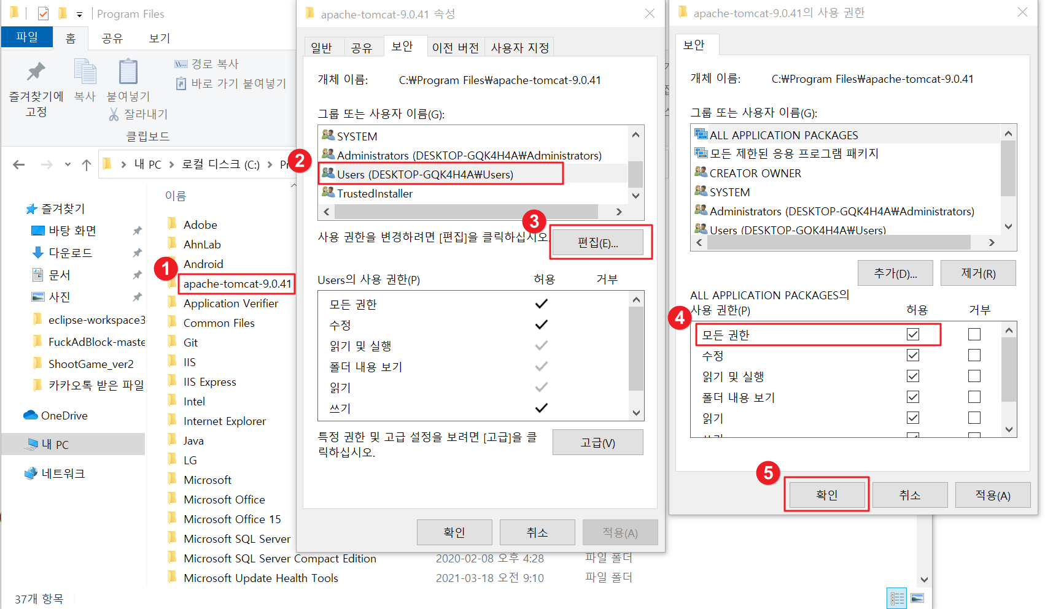Click the 편집(E) button
This screenshot has height=609, width=1045.
[x=600, y=242]
